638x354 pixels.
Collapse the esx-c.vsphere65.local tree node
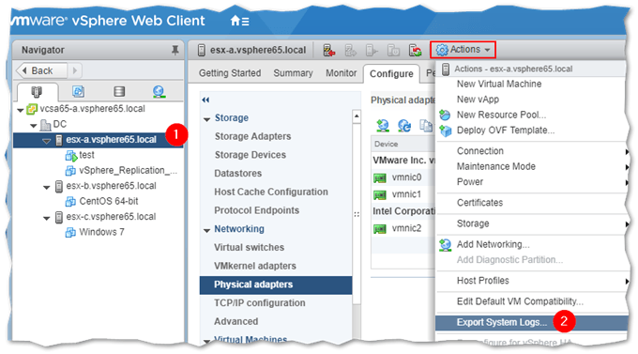tap(47, 219)
